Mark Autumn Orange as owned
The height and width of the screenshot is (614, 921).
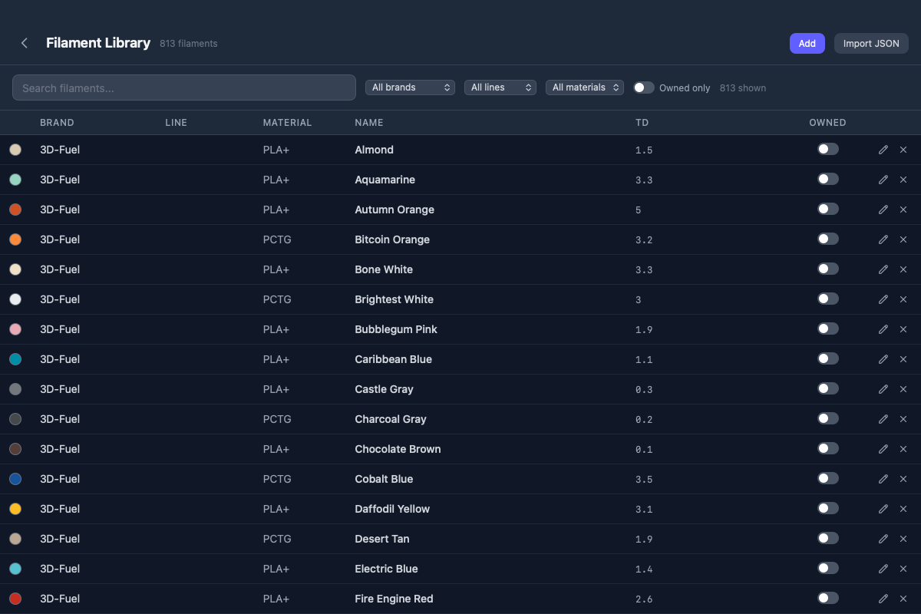coord(828,209)
